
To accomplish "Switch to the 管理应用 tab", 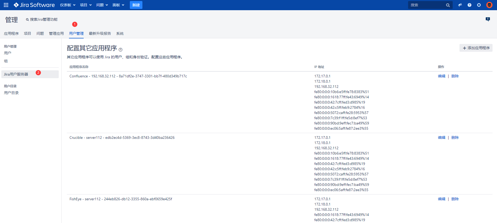I will point(56,33).
